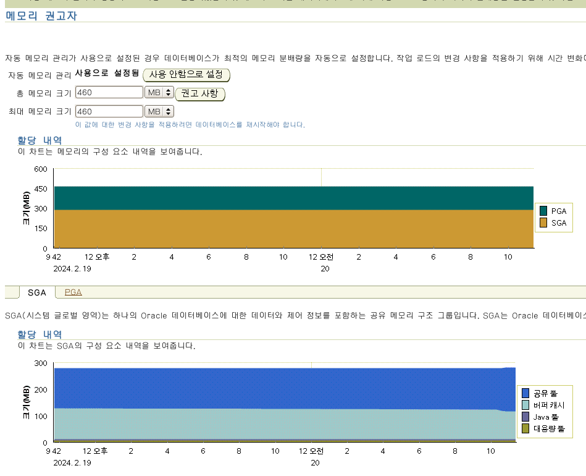
Task: Click the '12 오후' axis label of the SGA chart
Action: pos(95,451)
